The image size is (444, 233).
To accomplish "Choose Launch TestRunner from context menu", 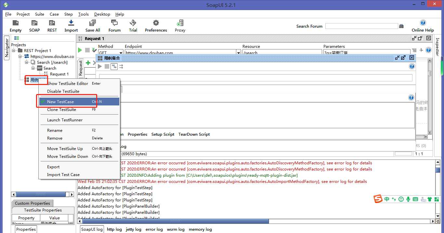I will (79, 120).
